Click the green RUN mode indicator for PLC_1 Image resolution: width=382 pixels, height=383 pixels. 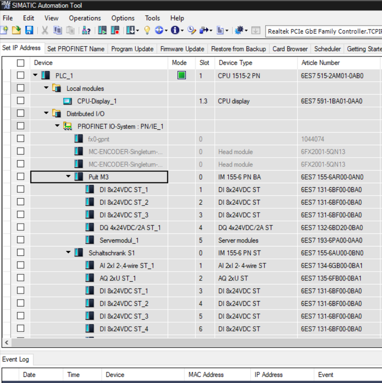(181, 75)
